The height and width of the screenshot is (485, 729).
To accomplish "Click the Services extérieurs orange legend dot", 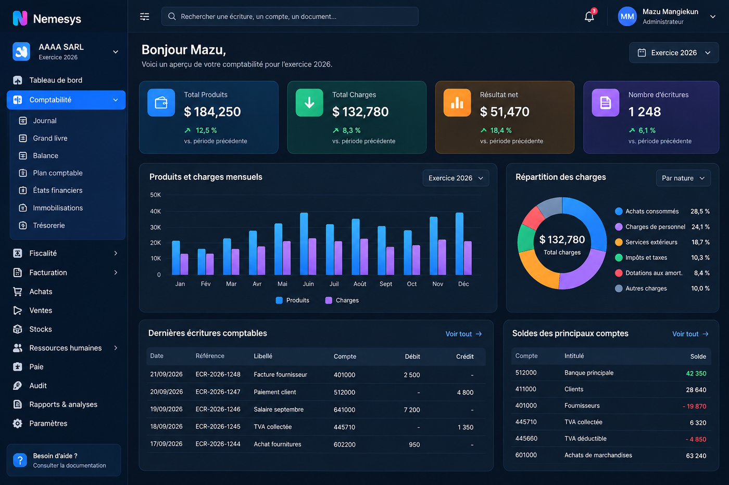I will pyautogui.click(x=619, y=242).
